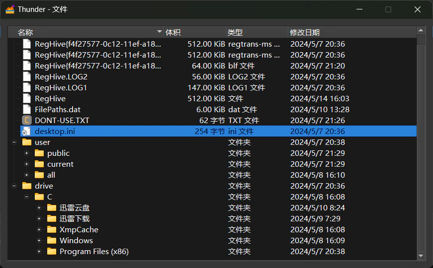
Task: Expand the Program Files (x86) node
Action: [x=39, y=252]
